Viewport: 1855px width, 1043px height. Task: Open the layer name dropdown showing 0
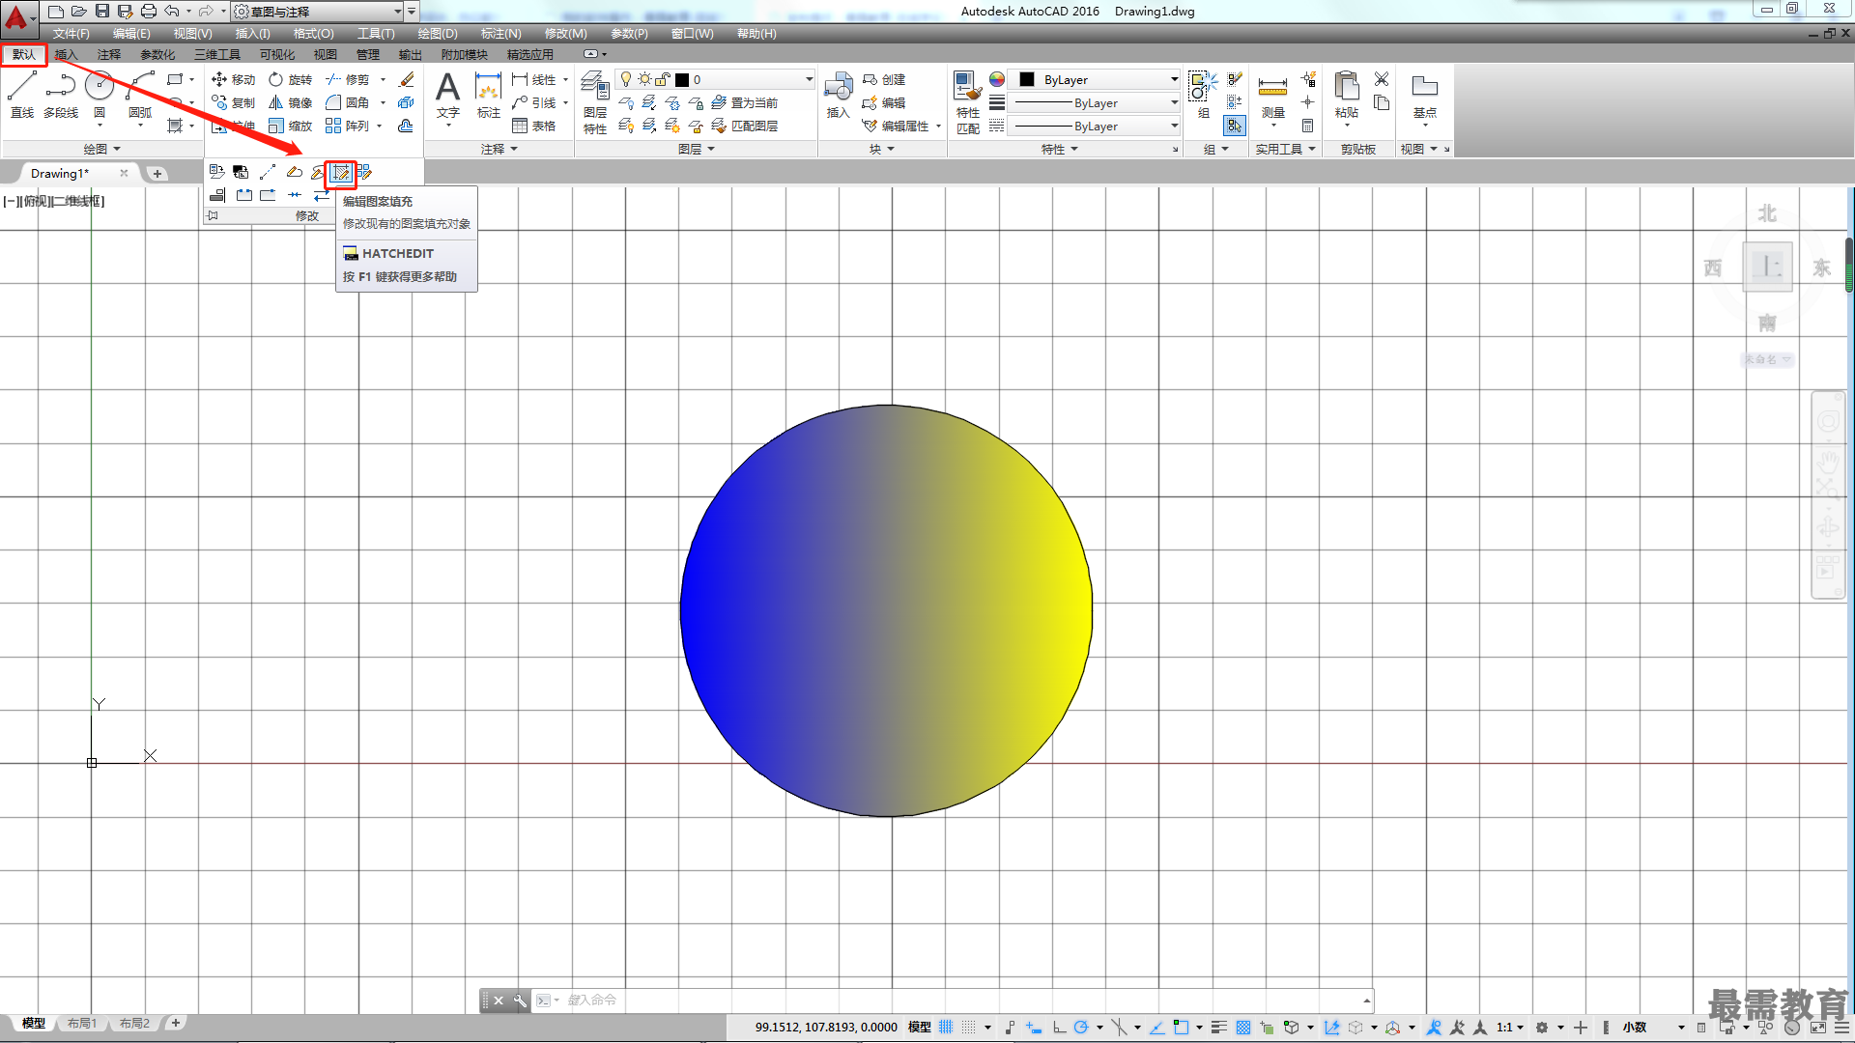coord(715,79)
